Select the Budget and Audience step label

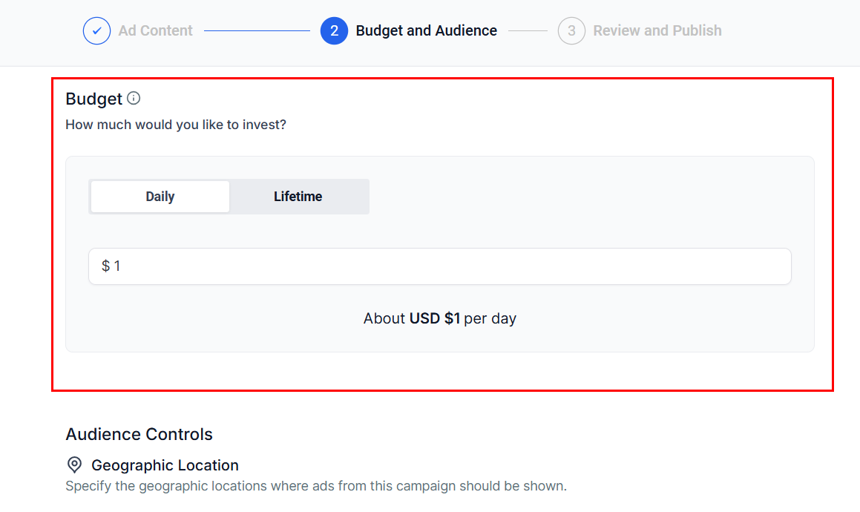pyautogui.click(x=426, y=31)
